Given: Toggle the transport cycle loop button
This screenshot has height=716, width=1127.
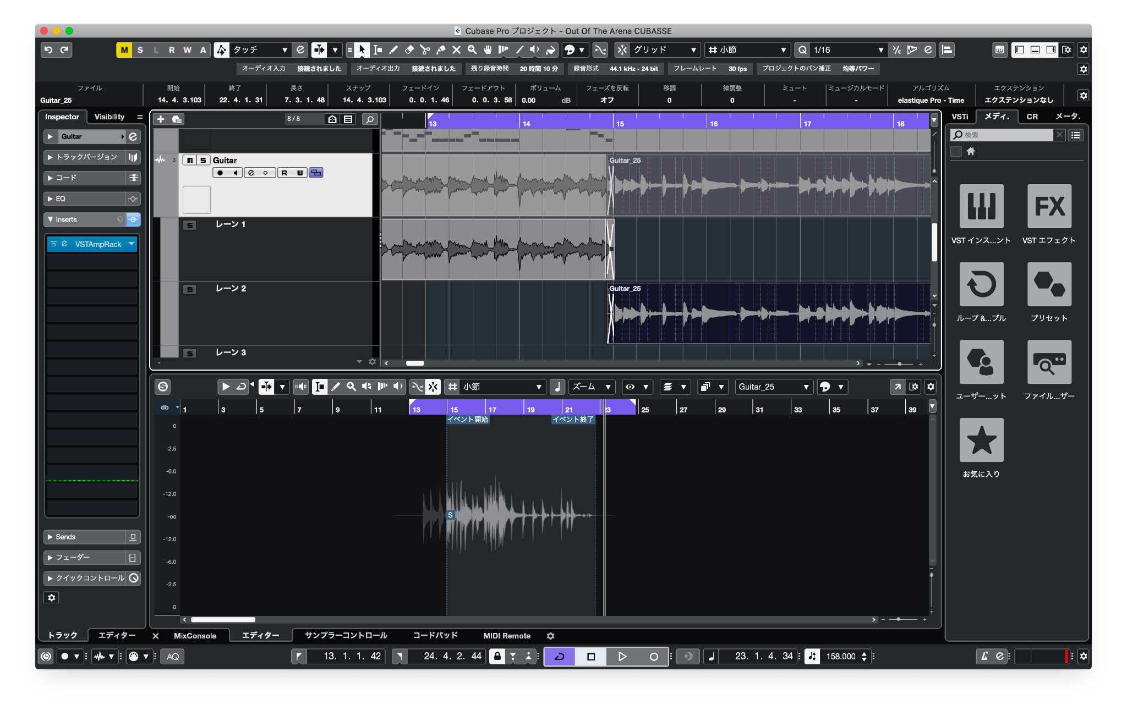Looking at the screenshot, I should click(x=560, y=657).
